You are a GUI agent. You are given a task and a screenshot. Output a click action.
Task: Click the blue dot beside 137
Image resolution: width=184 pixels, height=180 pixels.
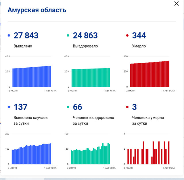pos(9,107)
